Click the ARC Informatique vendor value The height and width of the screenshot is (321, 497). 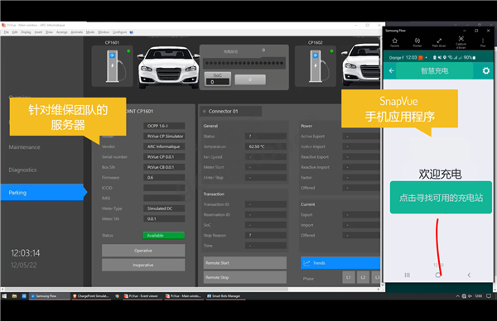(x=164, y=146)
